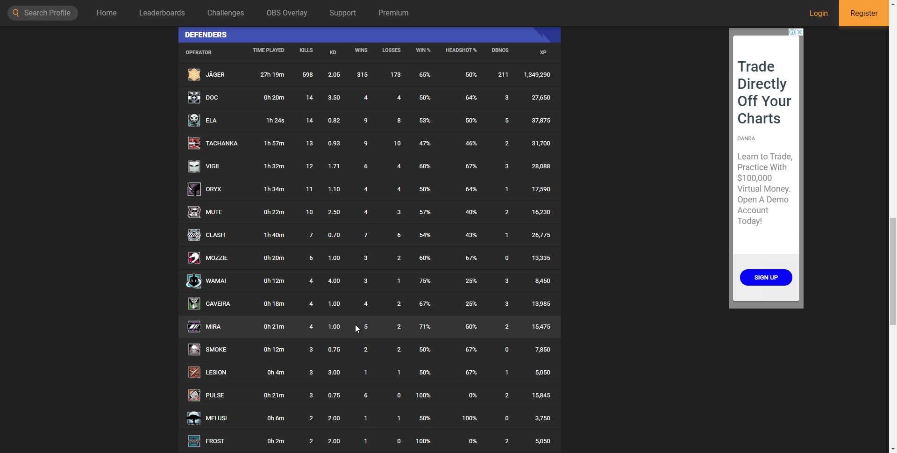Click the Doc operator icon
This screenshot has height=453, width=897.
click(194, 98)
